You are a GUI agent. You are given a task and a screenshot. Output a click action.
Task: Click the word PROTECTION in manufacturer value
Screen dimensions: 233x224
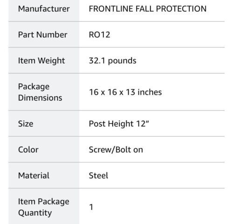tap(181, 9)
